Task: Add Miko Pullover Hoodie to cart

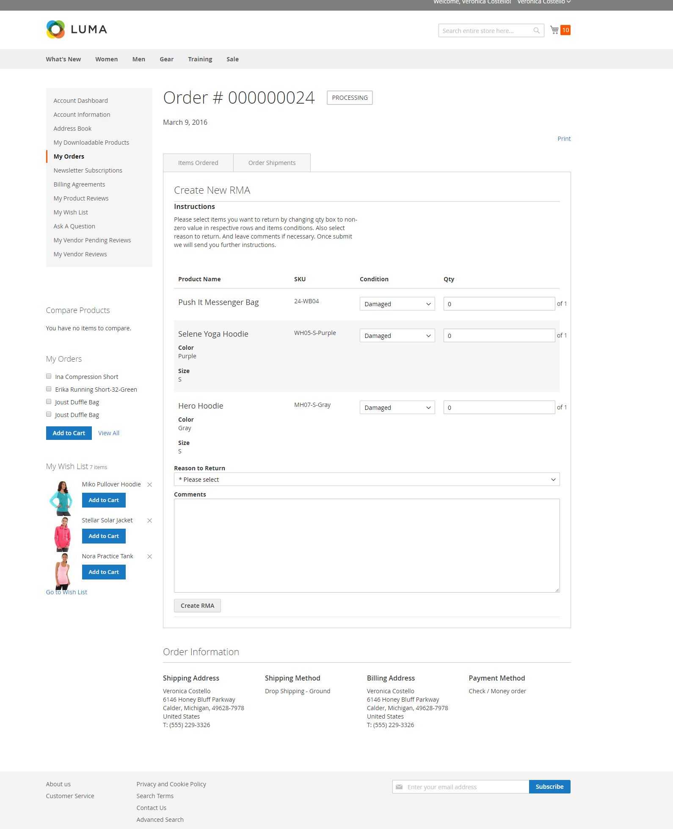Action: (x=104, y=500)
